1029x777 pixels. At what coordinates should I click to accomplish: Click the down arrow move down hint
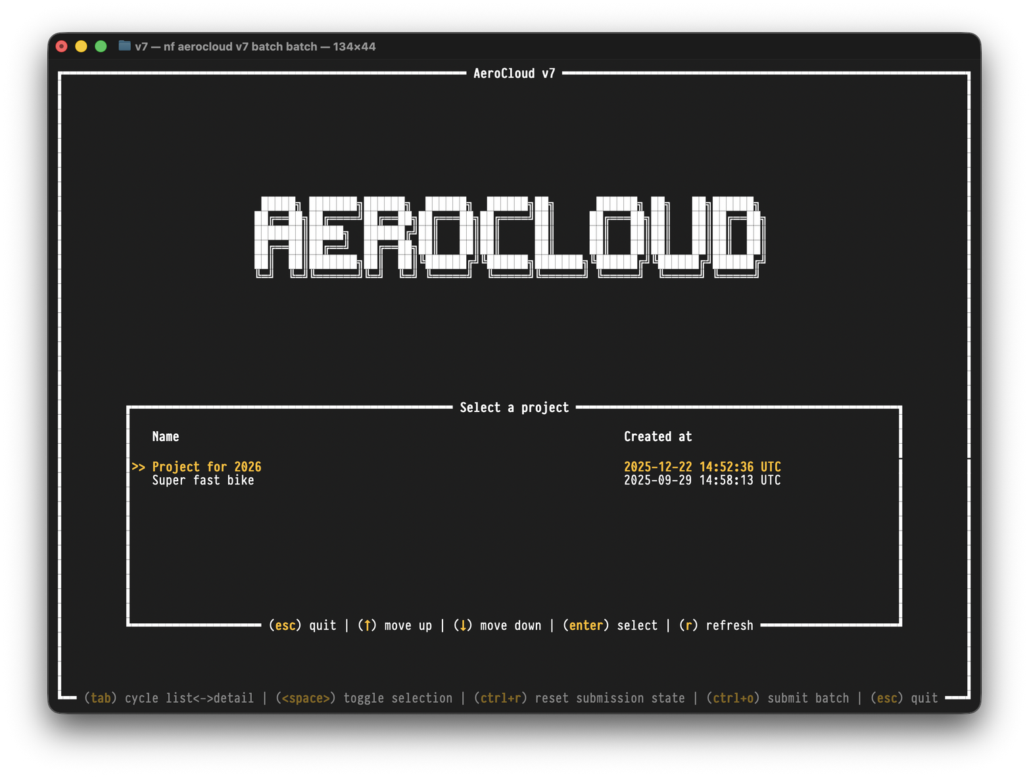(497, 625)
